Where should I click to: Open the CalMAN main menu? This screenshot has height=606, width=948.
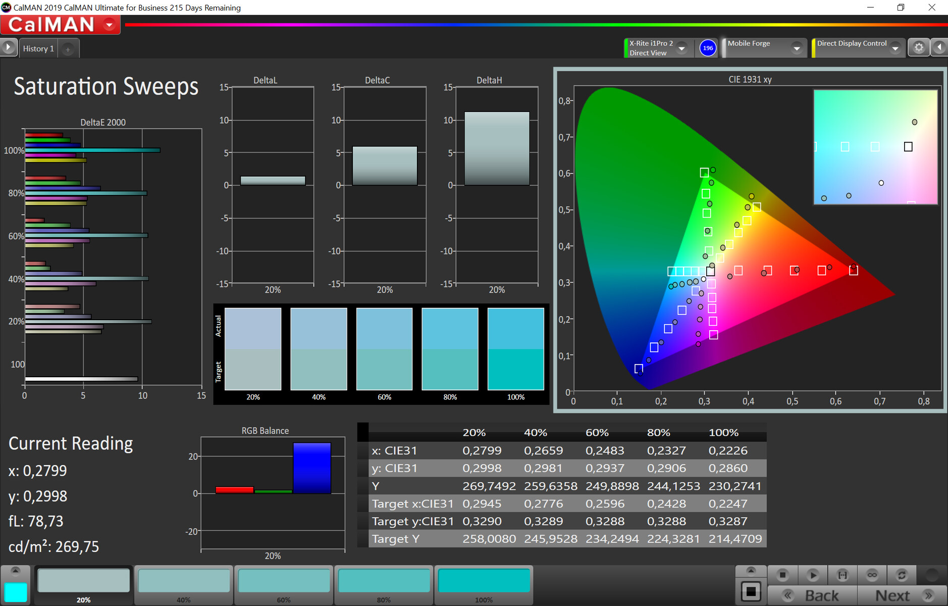click(x=109, y=24)
